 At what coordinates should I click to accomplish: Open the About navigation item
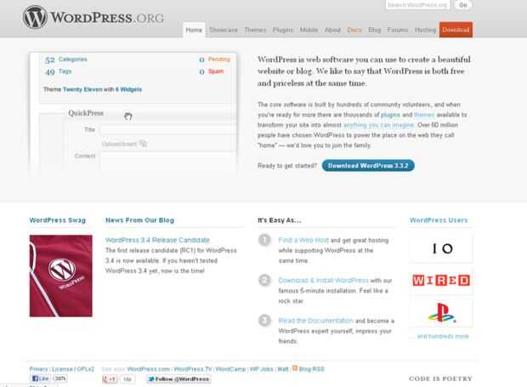point(332,30)
